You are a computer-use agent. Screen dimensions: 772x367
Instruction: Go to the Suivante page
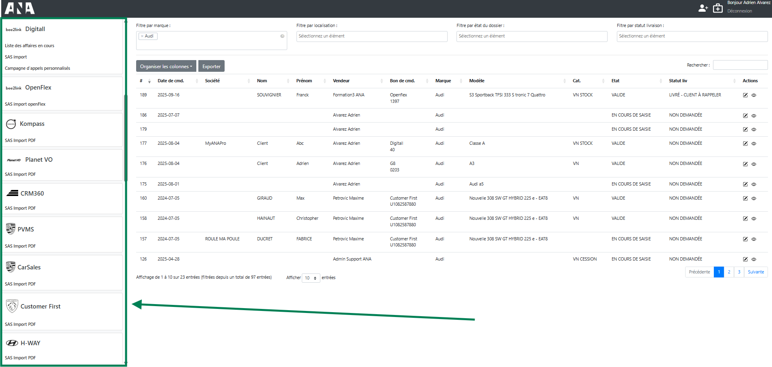[x=755, y=272]
